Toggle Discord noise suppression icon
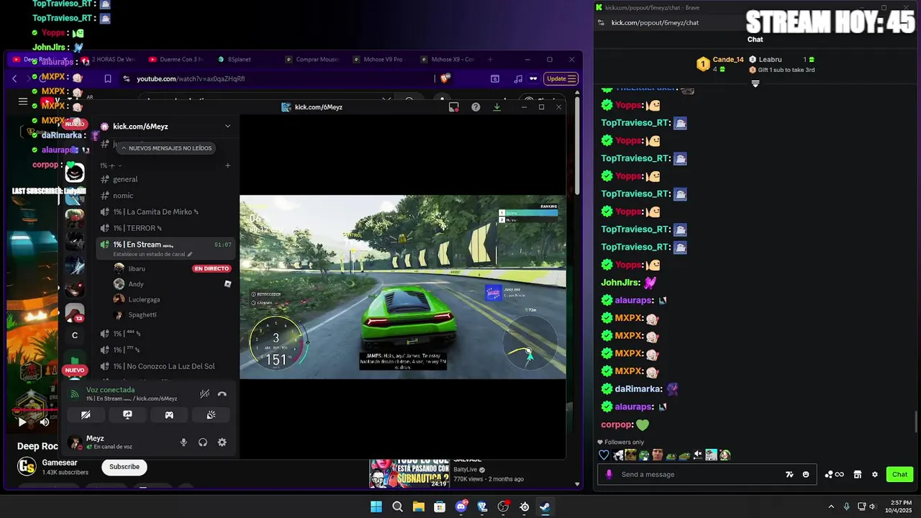 [x=205, y=394]
